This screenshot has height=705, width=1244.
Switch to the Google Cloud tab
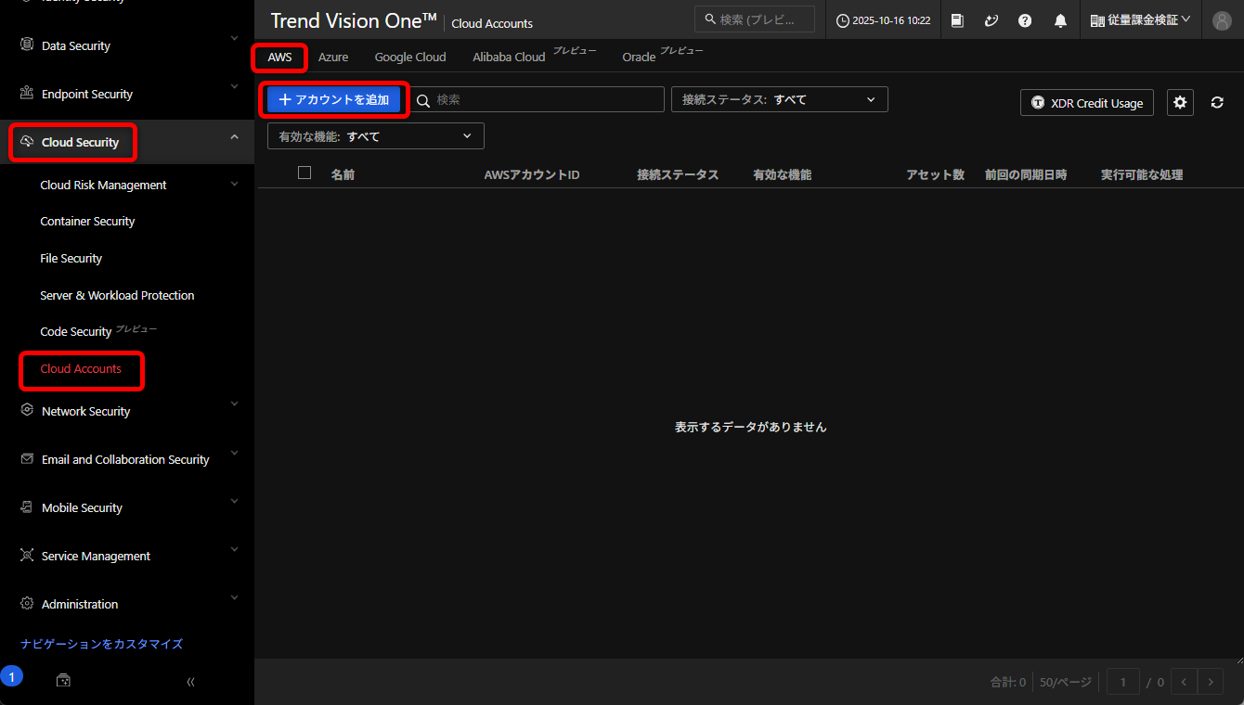(x=410, y=58)
